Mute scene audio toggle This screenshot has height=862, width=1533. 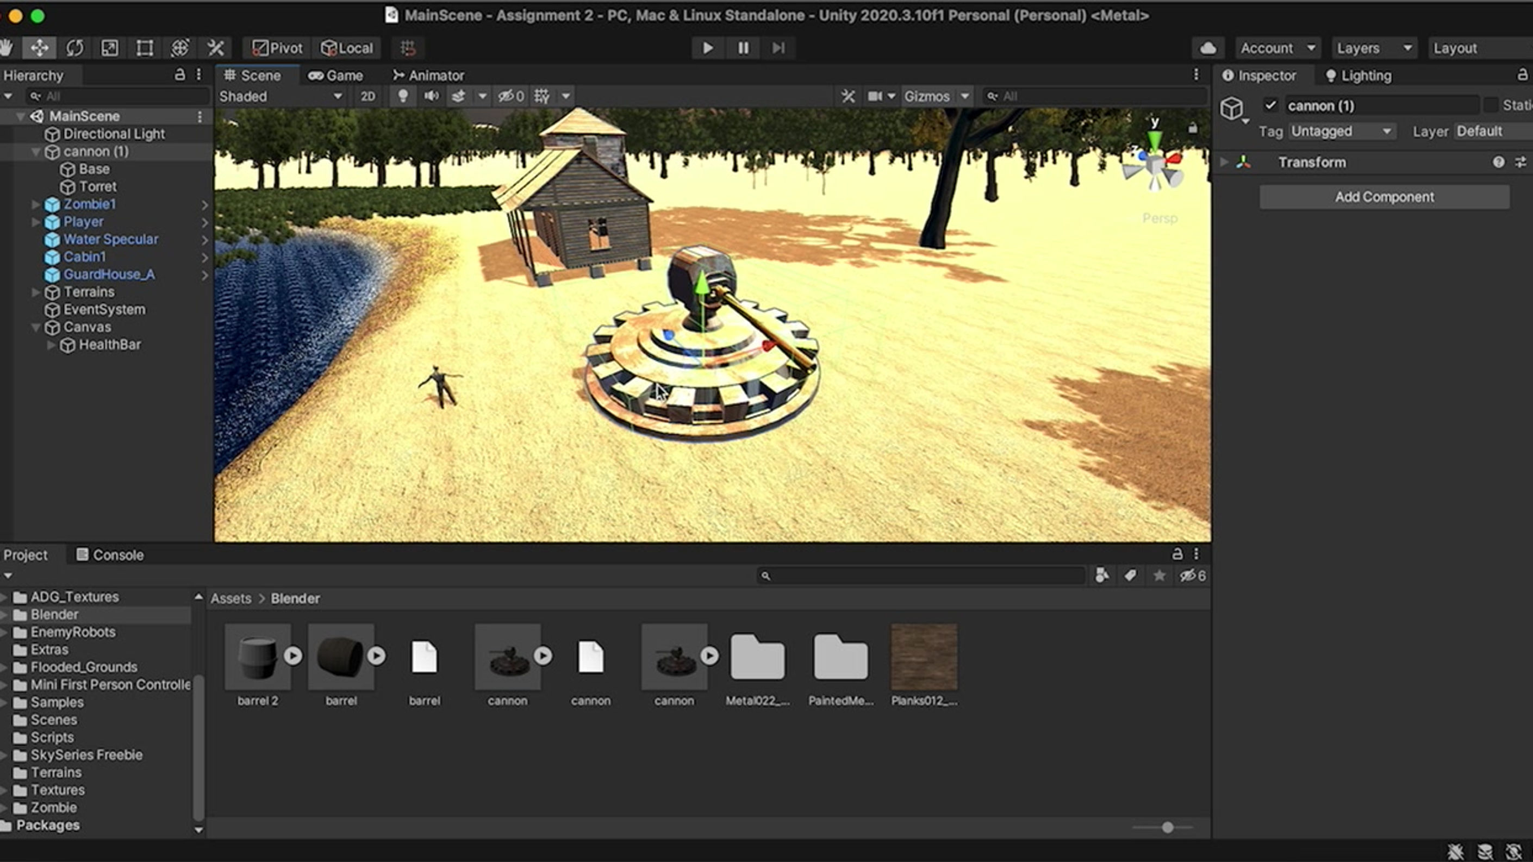coord(432,96)
